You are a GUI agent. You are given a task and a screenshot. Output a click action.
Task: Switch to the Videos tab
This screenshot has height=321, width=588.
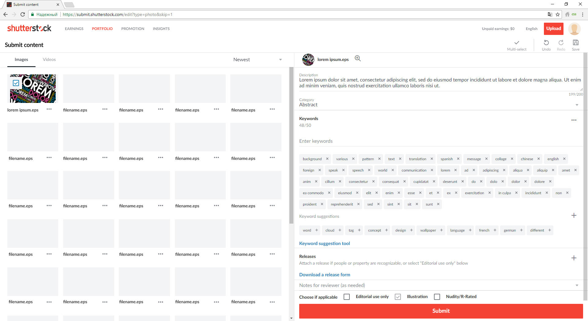(49, 59)
